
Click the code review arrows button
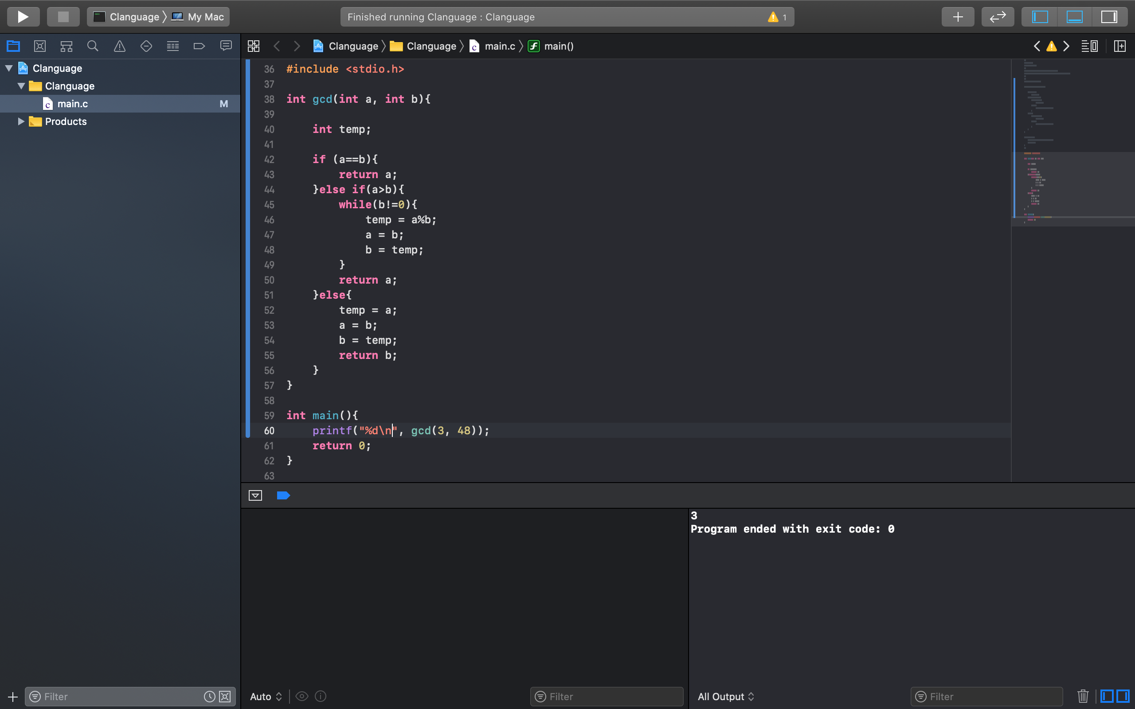coord(998,17)
